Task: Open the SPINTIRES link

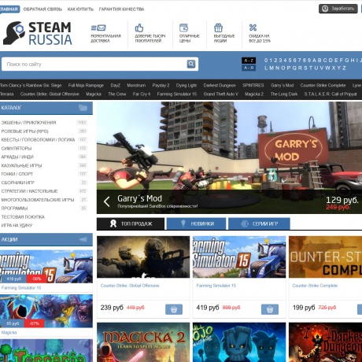Action: (253, 85)
